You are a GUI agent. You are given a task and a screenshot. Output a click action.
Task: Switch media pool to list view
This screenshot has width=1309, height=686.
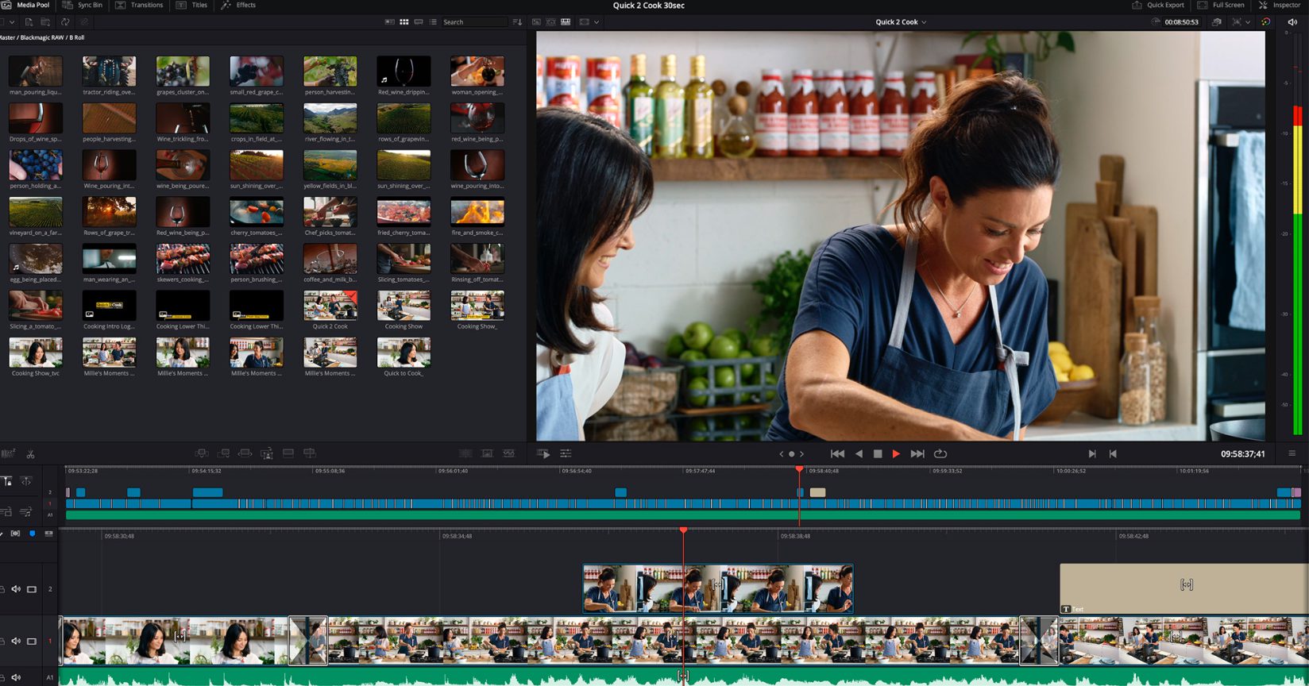(433, 22)
